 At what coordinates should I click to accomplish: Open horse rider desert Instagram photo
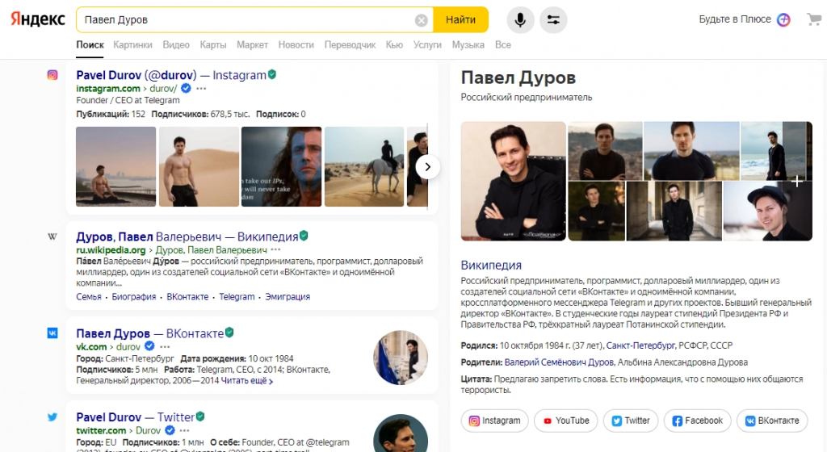pos(364,166)
